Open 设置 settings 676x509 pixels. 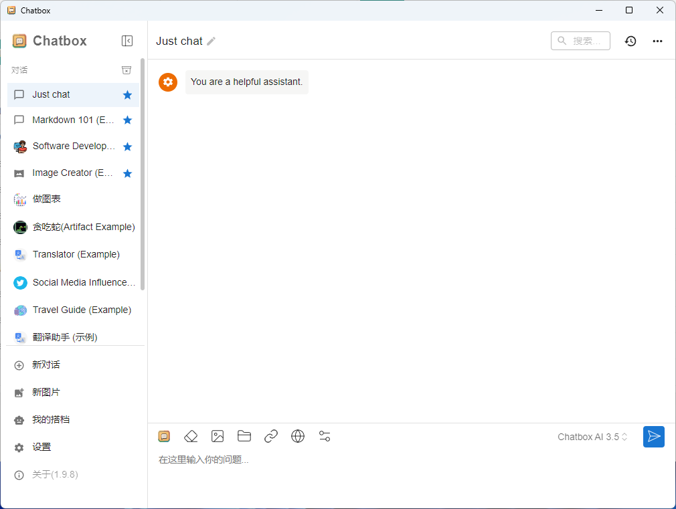(74, 447)
